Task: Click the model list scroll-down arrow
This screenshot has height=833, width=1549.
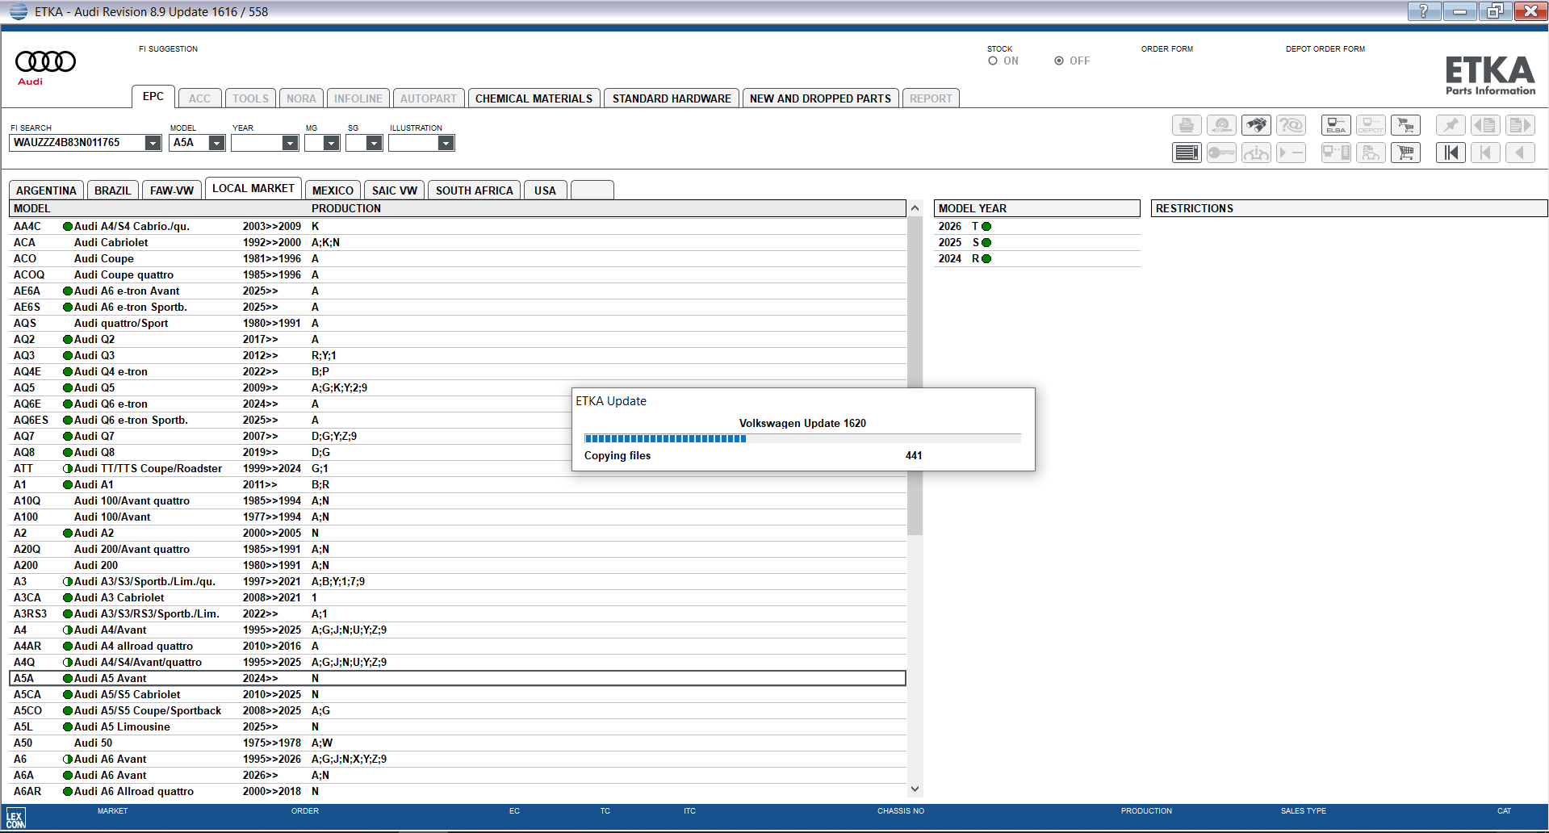Action: click(x=915, y=789)
